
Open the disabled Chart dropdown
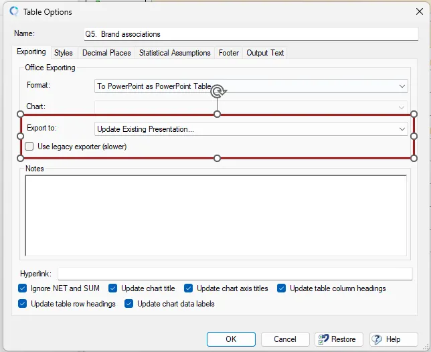coord(402,107)
